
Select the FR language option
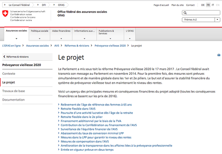(x=208, y=5)
